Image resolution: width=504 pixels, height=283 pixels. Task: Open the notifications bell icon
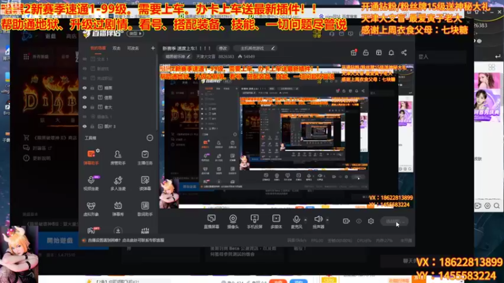[x=391, y=53]
